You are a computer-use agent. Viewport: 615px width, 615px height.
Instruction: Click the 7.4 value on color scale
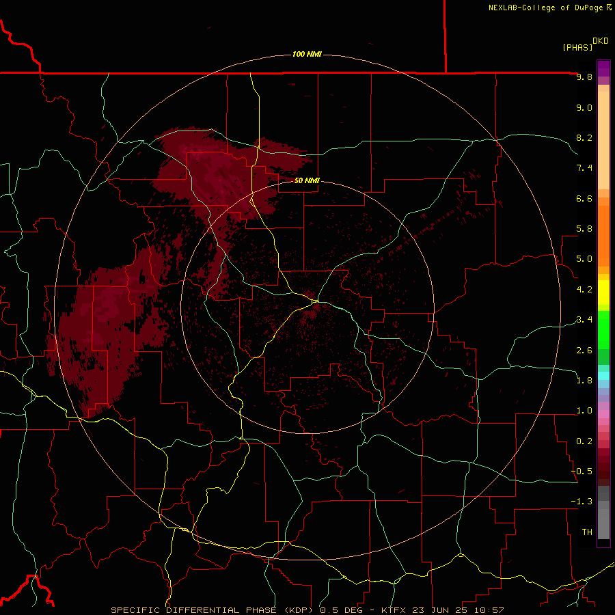point(584,168)
